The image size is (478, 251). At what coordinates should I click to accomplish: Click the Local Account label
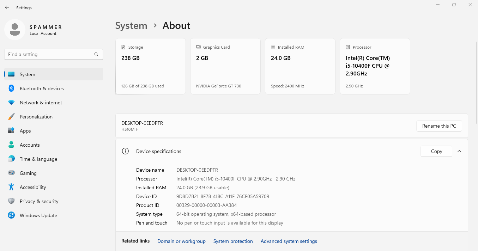pos(43,33)
